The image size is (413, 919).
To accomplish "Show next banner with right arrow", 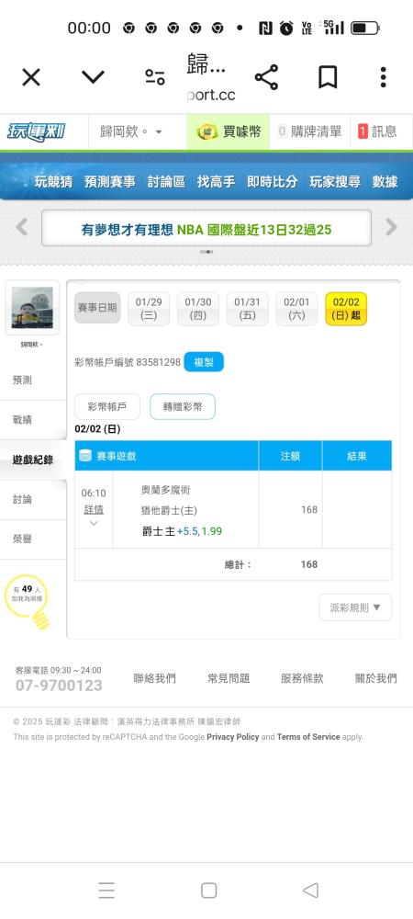I will pyautogui.click(x=391, y=227).
